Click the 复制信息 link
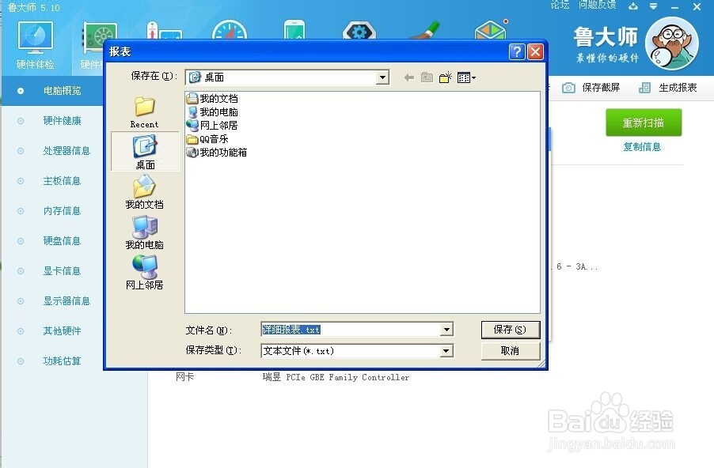714x468 pixels. (642, 147)
